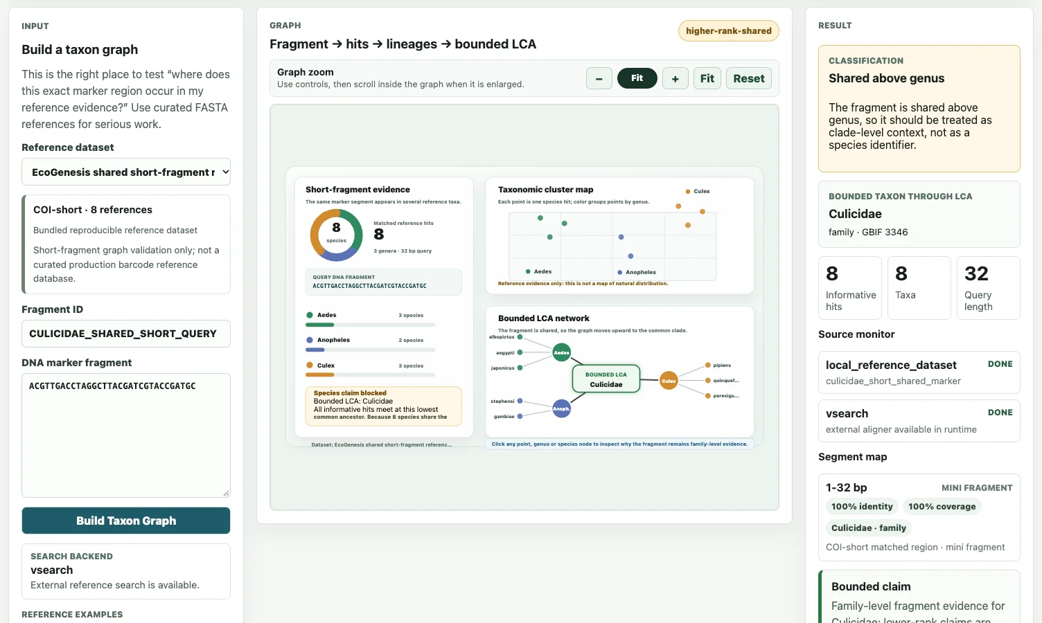Screen dimensions: 1042x623
Task: Click the SEARCH BACKEND vsearch card
Action: (x=126, y=571)
